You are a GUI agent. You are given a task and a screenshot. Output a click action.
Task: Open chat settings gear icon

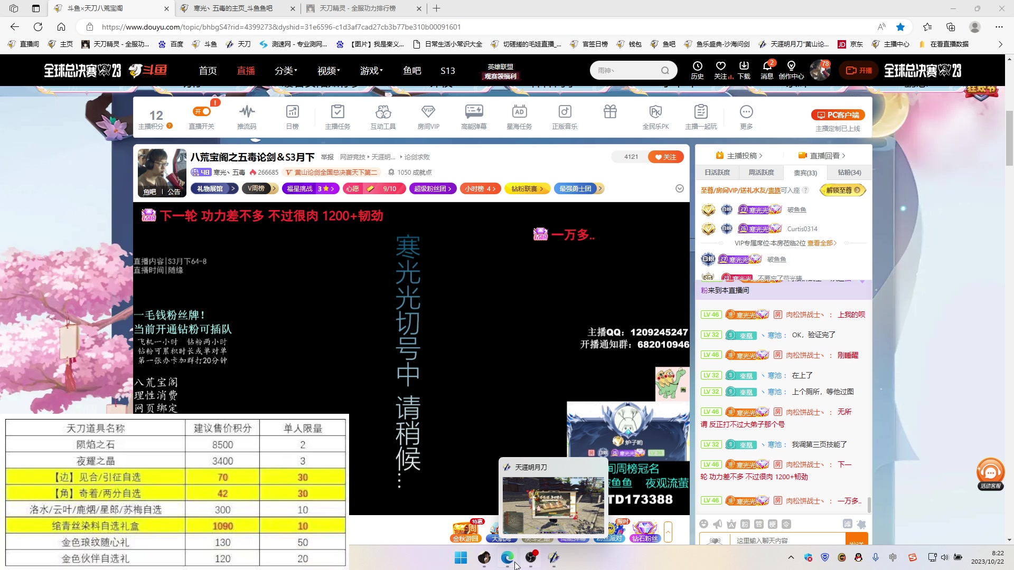click(861, 524)
